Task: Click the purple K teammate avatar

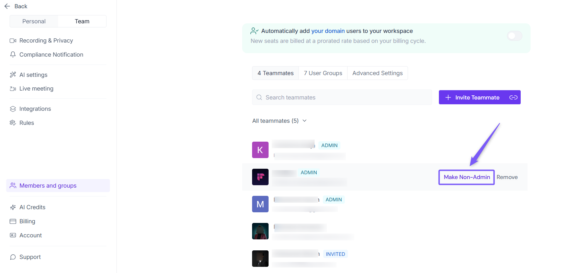Action: point(260,150)
